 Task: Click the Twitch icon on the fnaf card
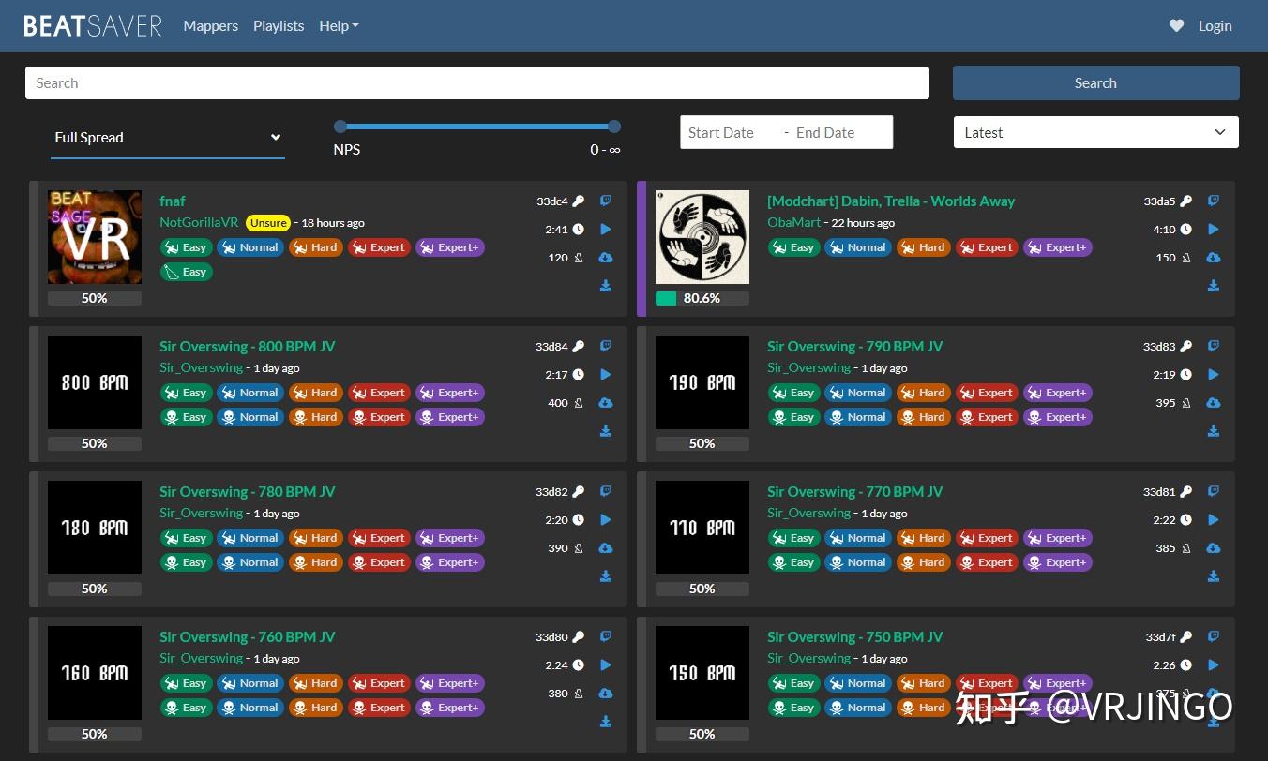(x=606, y=201)
